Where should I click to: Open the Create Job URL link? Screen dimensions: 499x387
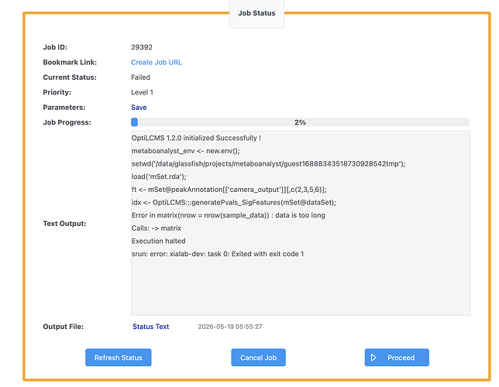157,63
